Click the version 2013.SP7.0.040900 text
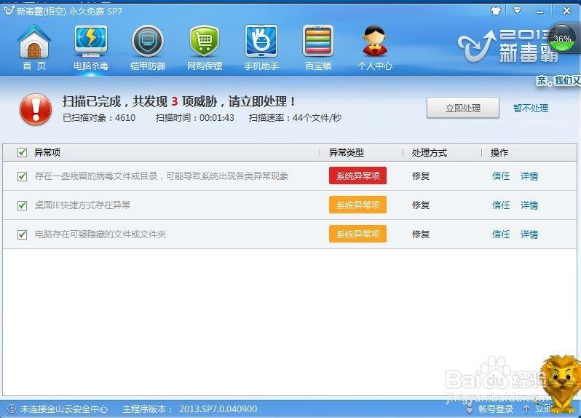Viewport: 581px width, 418px height. click(218, 409)
